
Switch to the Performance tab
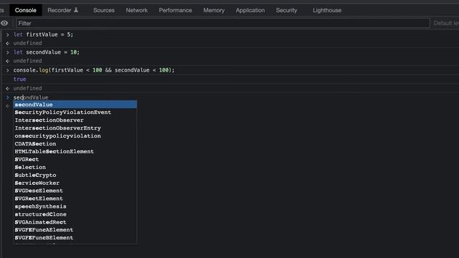tap(175, 10)
